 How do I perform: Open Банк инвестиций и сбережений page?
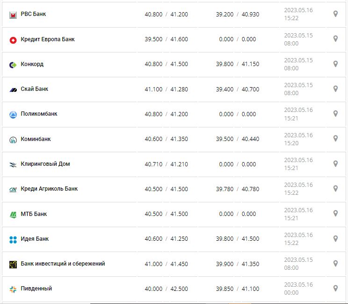click(63, 264)
